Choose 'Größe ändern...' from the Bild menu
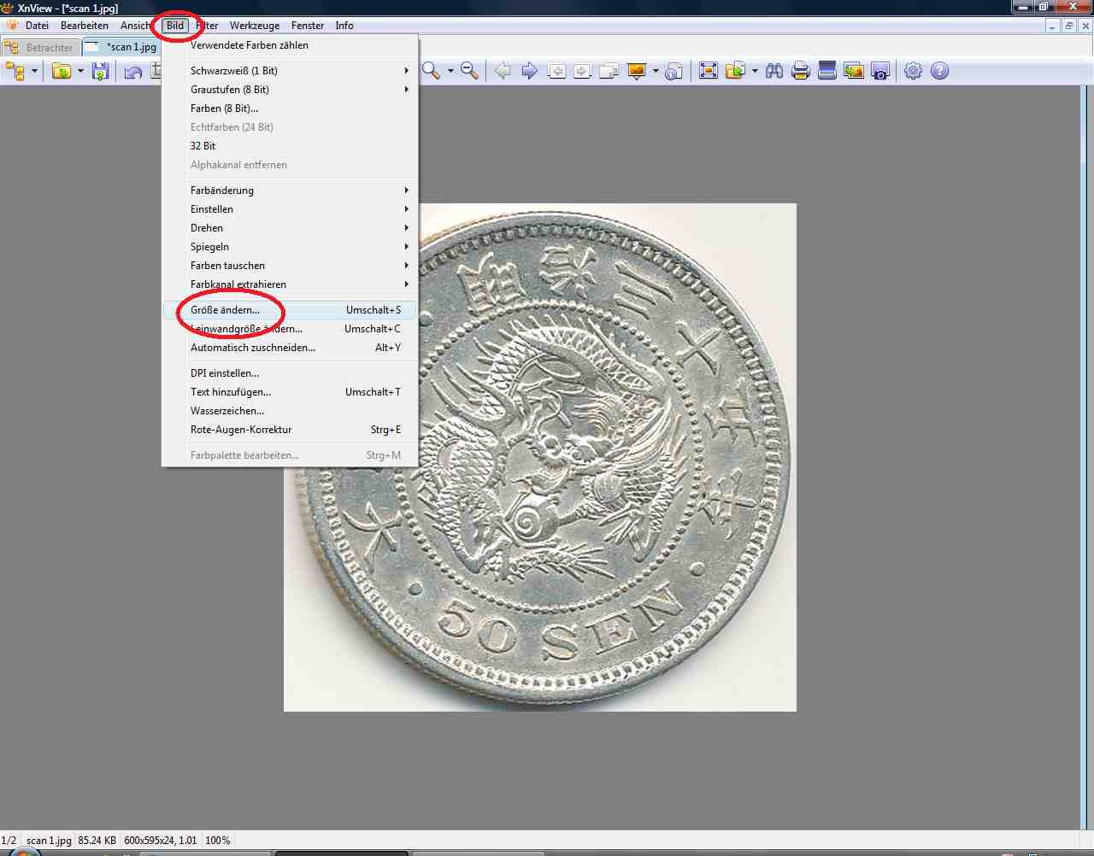Viewport: 1094px width, 856px height. [x=226, y=310]
